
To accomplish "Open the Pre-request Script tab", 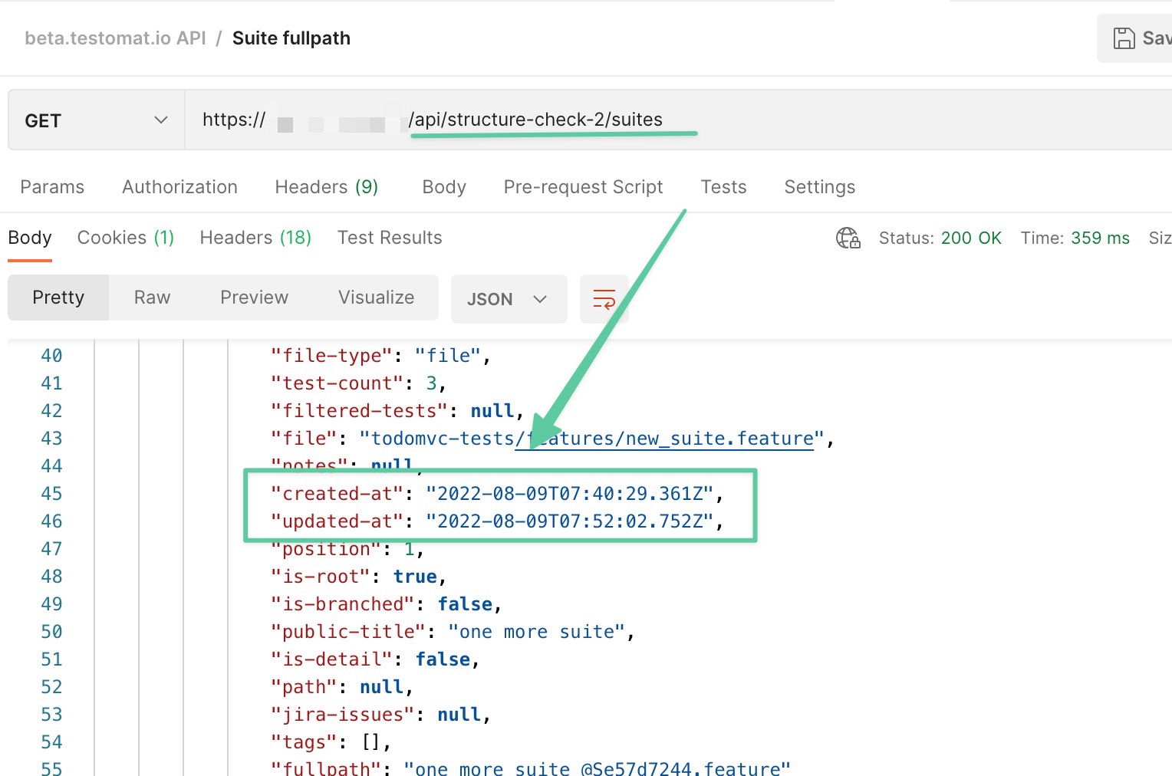I will click(x=583, y=187).
